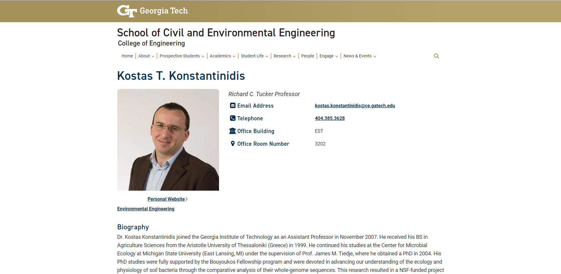Click the arrow beside Personal Website

187,199
